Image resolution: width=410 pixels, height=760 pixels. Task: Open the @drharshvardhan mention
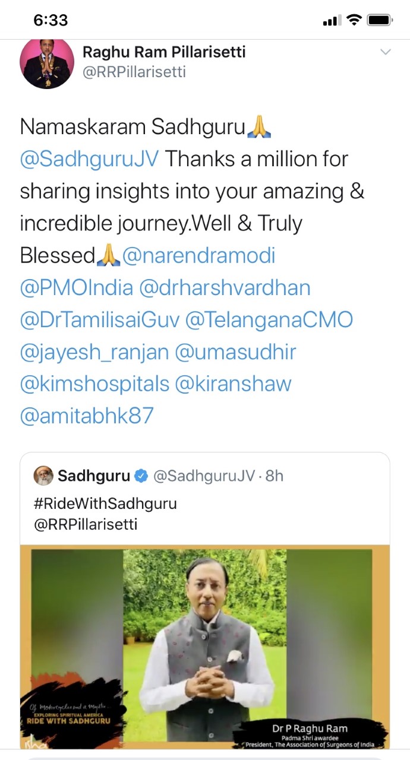(225, 287)
